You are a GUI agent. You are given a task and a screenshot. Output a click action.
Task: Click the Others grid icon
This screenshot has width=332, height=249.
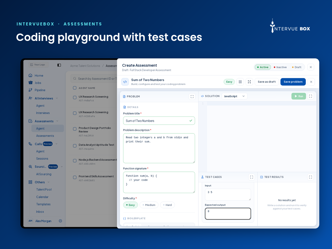(30, 182)
